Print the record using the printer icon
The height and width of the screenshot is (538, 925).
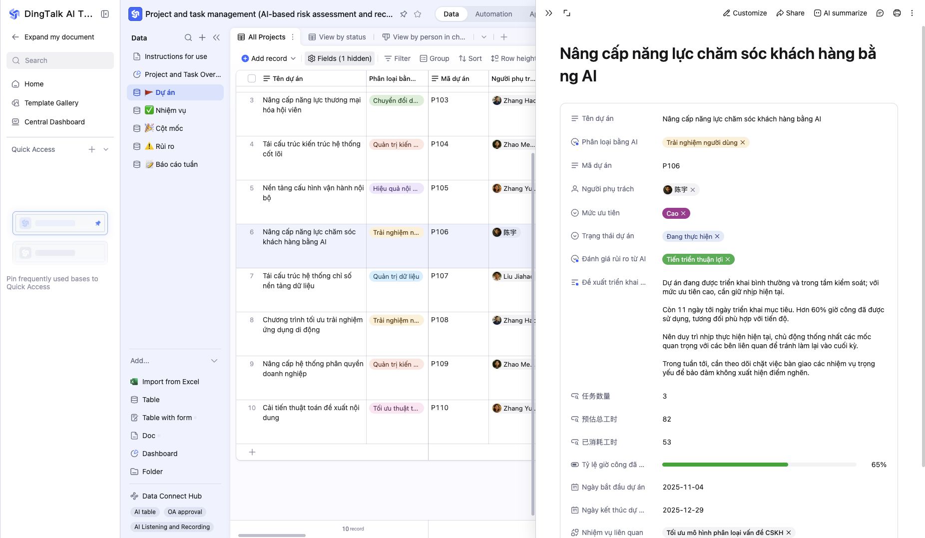pyautogui.click(x=897, y=13)
